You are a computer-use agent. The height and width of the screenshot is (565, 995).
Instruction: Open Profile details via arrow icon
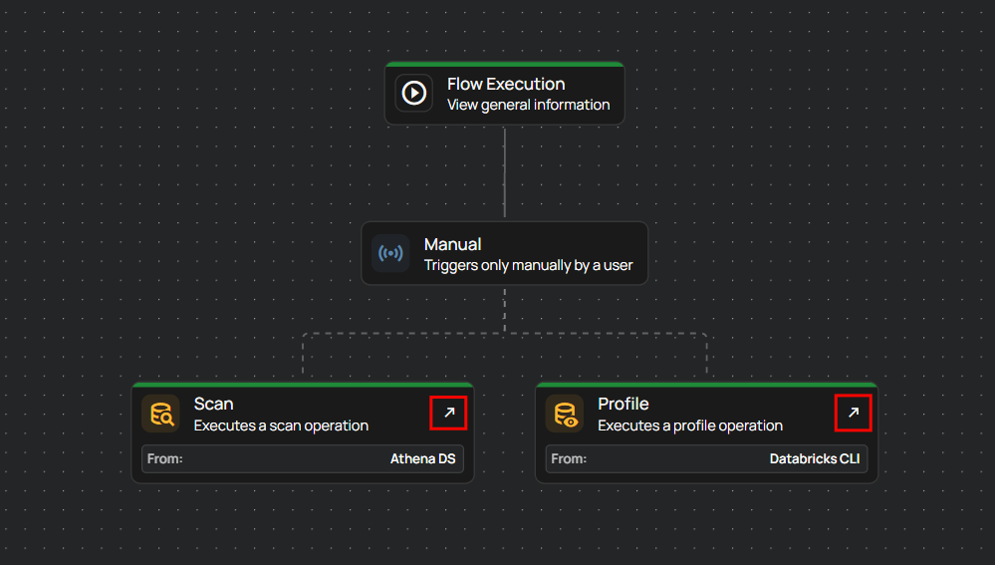click(x=853, y=413)
